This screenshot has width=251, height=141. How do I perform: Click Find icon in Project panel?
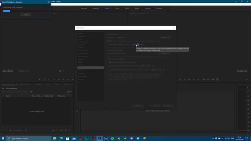click(58, 130)
